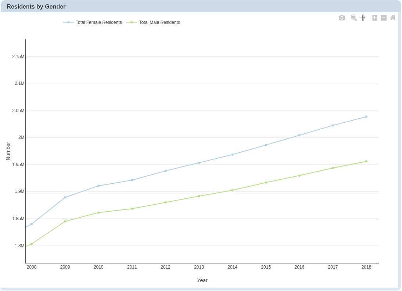Click the 2018 male residents data point
This screenshot has width=402, height=291.
[x=366, y=161]
